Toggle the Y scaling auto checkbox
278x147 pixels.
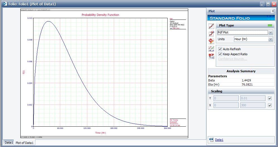[270, 98]
